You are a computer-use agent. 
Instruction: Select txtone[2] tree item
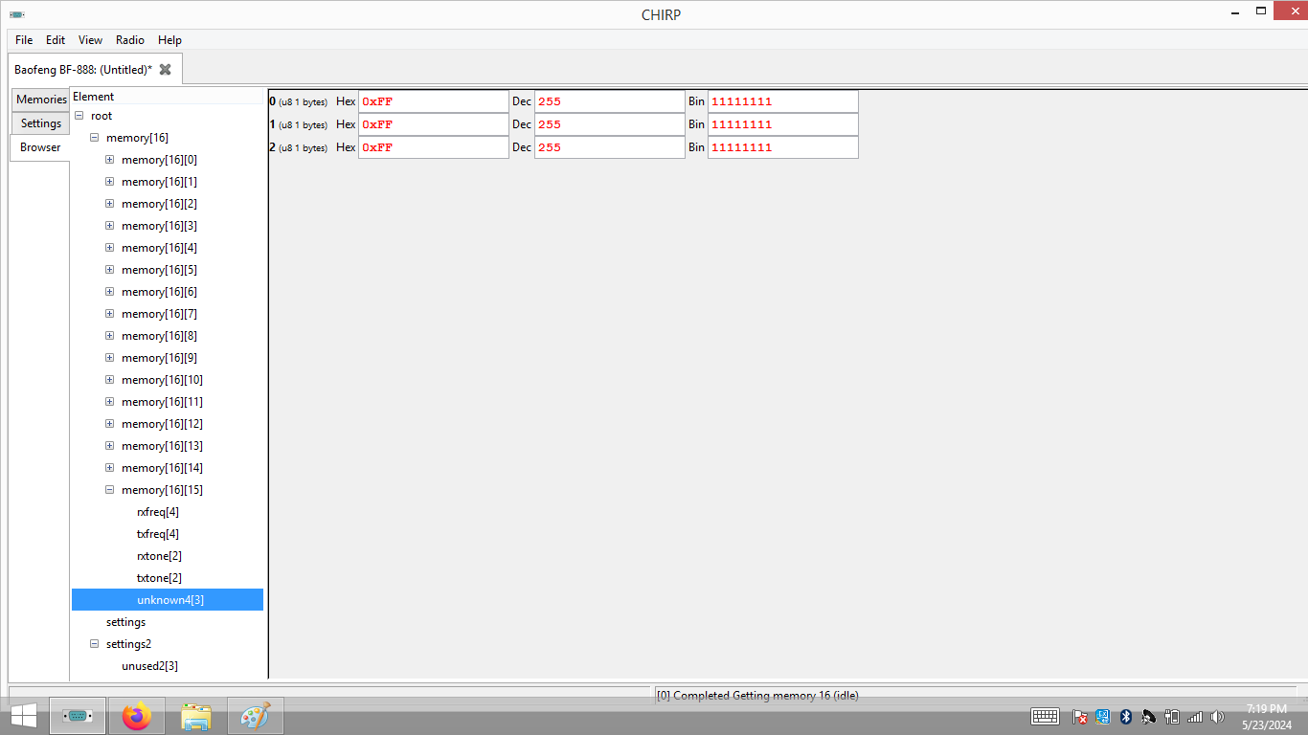(159, 578)
